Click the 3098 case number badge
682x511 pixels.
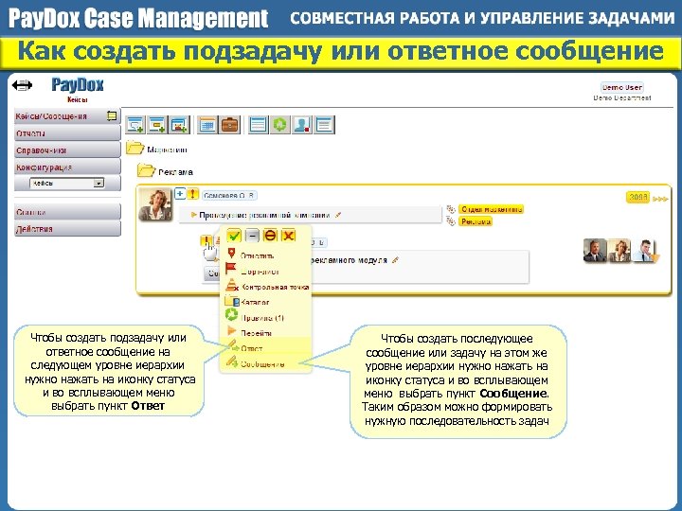[x=637, y=197]
